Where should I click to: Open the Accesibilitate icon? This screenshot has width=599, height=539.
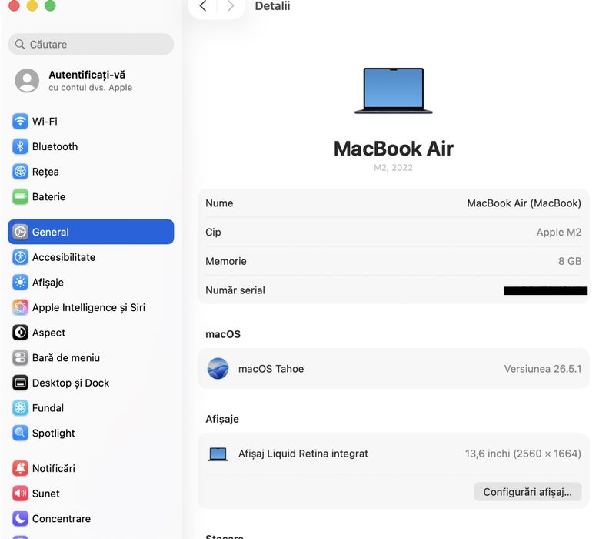[x=20, y=257]
